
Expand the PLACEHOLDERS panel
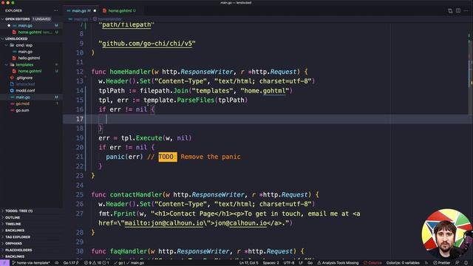[18, 250]
